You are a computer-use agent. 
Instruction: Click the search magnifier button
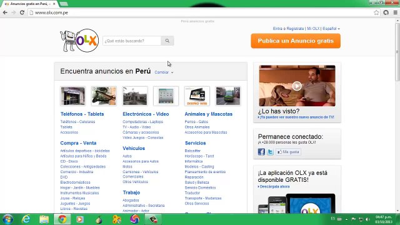[x=167, y=41]
